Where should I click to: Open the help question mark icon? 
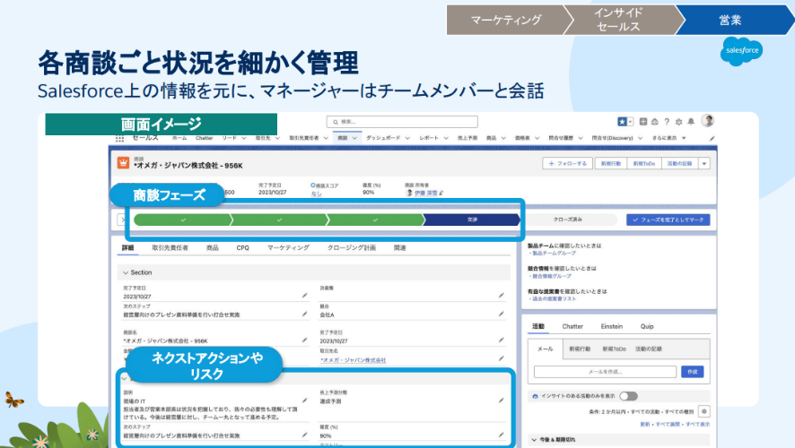[668, 122]
